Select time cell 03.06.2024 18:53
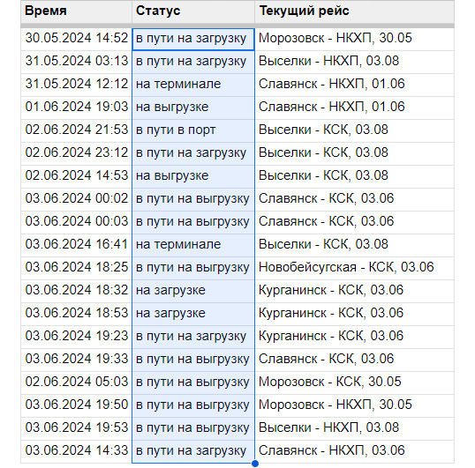Viewport: 475px width, 468px height. coord(77,313)
